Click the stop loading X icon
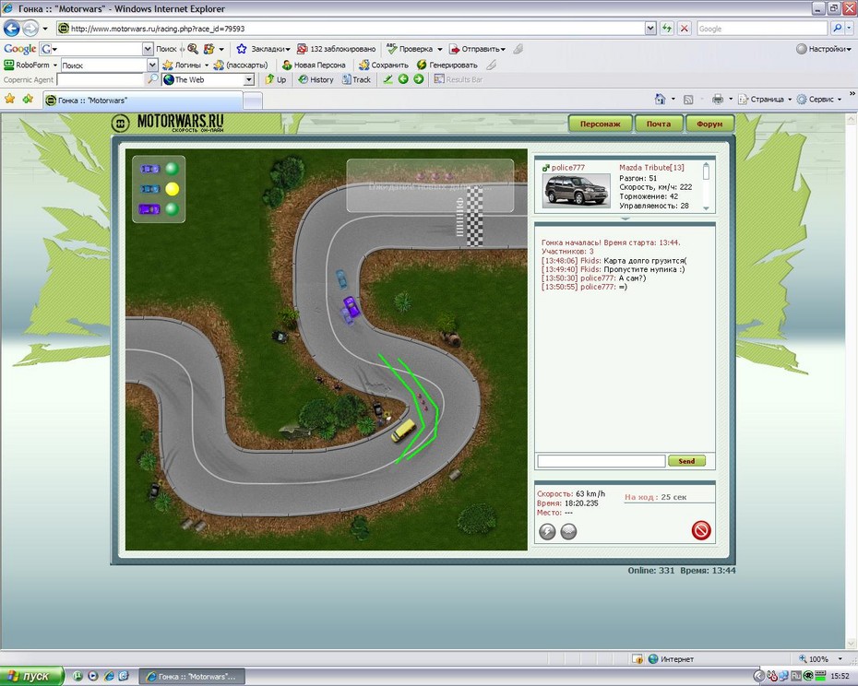 [684, 29]
